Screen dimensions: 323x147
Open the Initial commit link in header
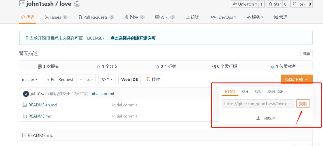coord(102,94)
